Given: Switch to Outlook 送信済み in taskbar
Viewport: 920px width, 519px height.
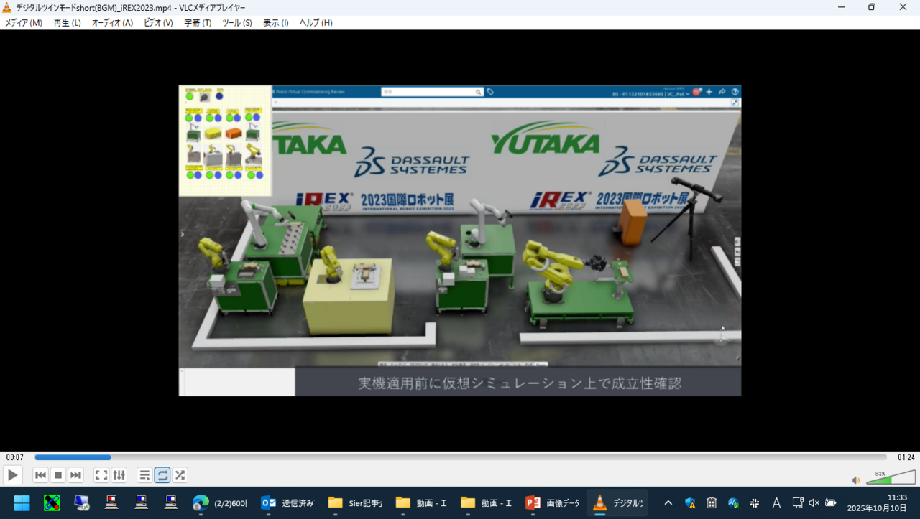Looking at the screenshot, I should click(x=287, y=502).
